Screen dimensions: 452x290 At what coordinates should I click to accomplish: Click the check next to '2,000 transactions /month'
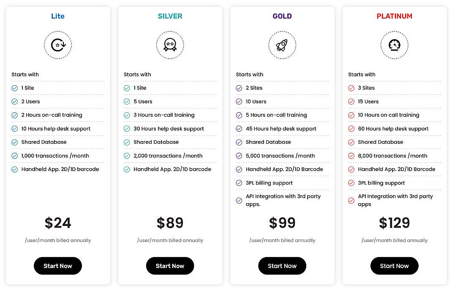coord(127,156)
